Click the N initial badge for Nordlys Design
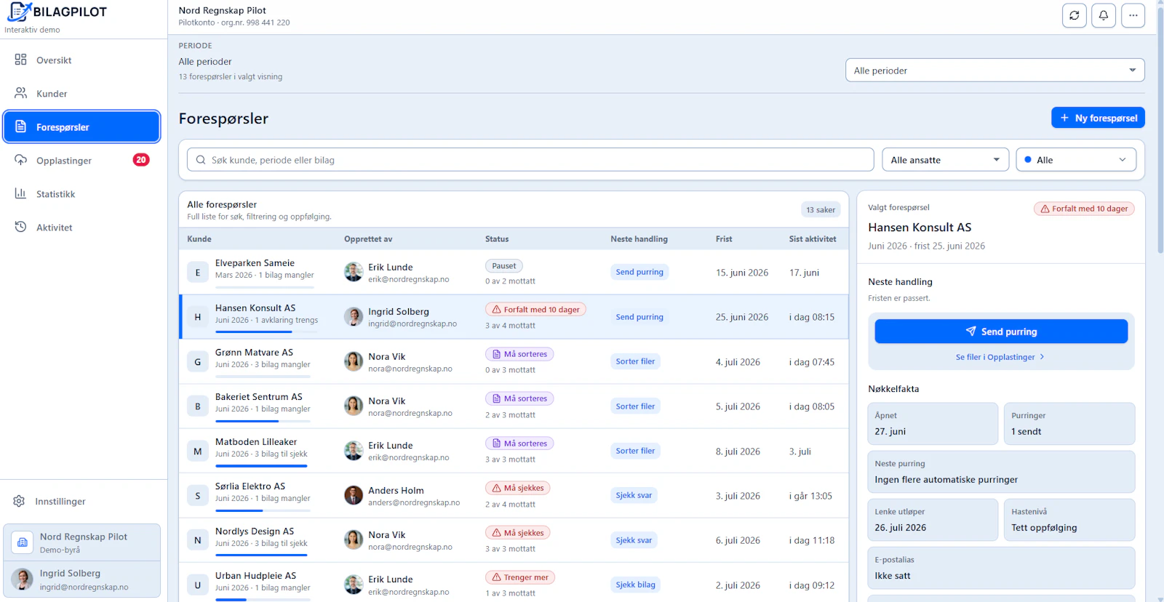 pos(198,540)
